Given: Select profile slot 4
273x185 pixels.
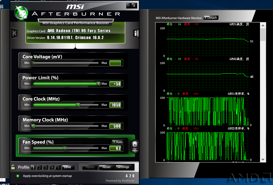Looking at the screenshot, I should [52, 167].
